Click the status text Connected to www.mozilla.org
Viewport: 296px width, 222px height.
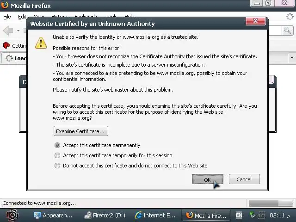pyautogui.click(x=39, y=203)
